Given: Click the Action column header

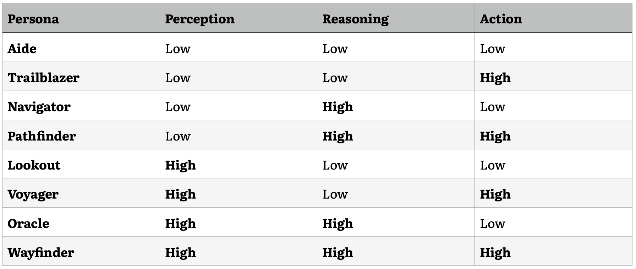Looking at the screenshot, I should [501, 19].
